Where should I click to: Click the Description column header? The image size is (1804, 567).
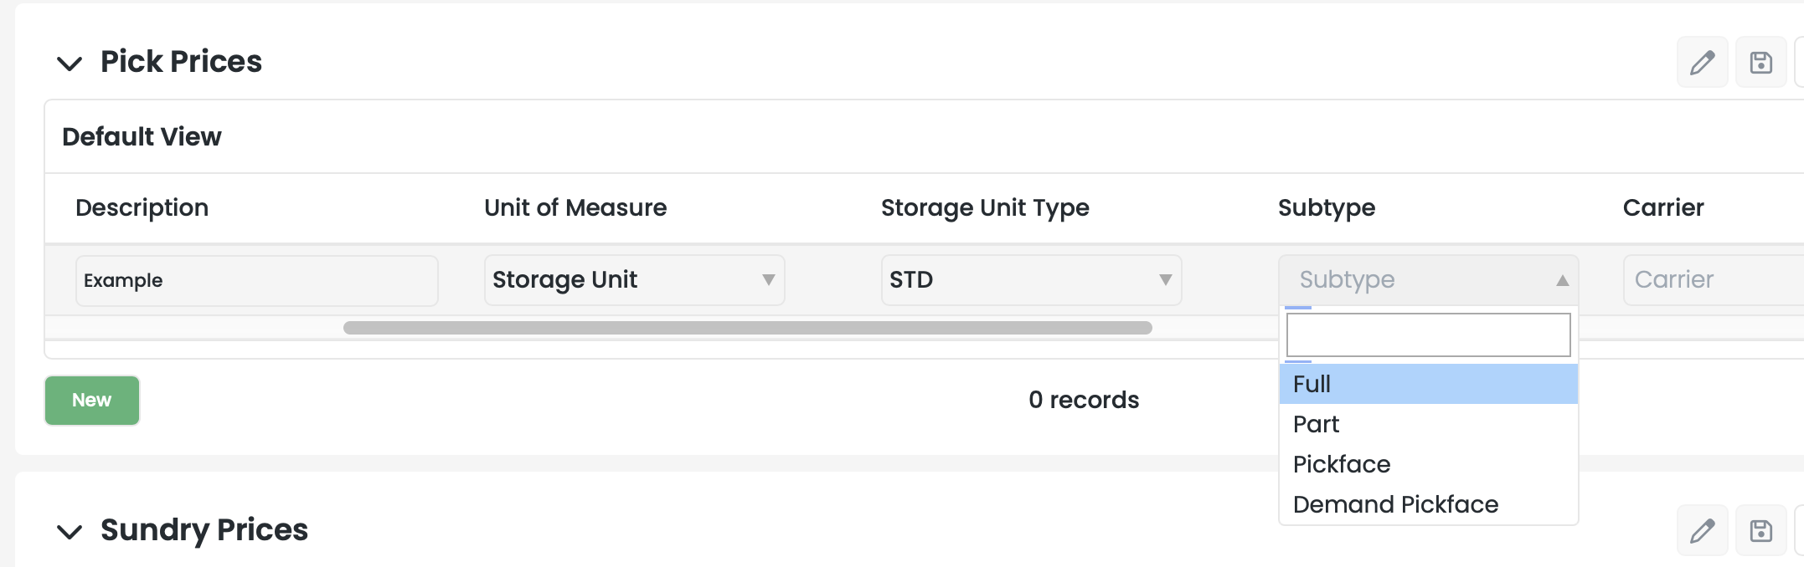click(142, 207)
